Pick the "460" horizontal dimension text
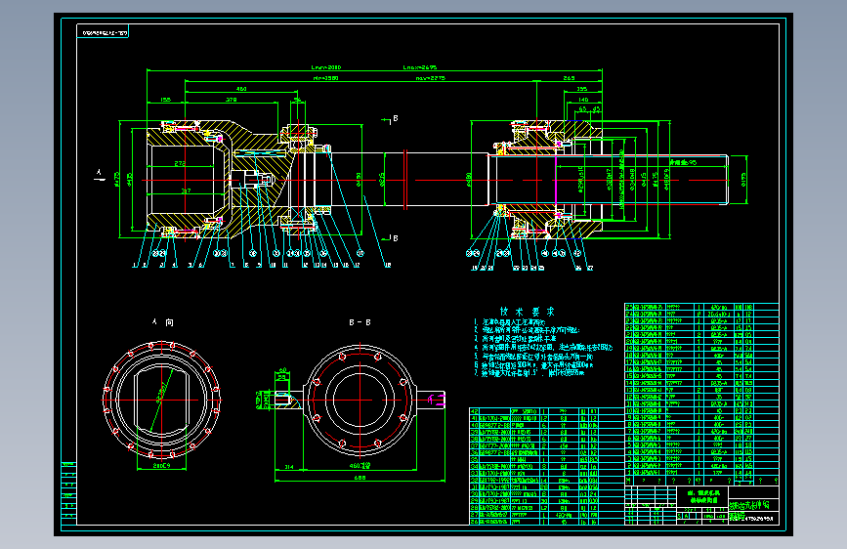The height and width of the screenshot is (549, 847). coord(241,89)
